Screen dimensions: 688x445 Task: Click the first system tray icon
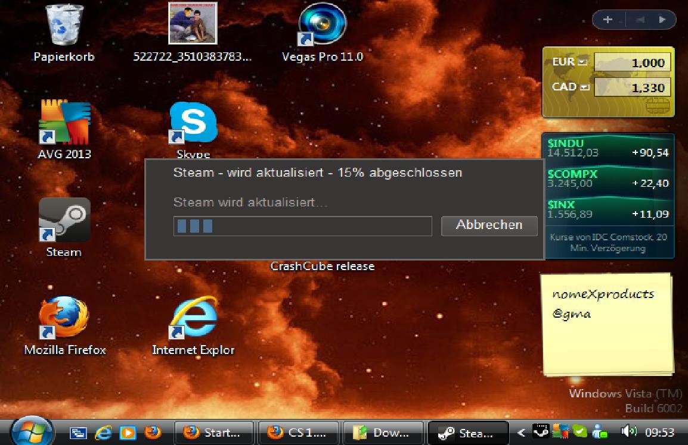[x=540, y=432]
